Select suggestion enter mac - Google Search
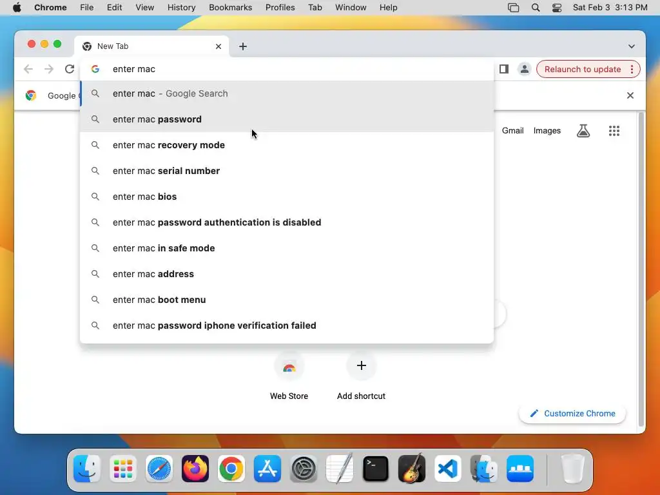This screenshot has height=495, width=660. point(287,93)
